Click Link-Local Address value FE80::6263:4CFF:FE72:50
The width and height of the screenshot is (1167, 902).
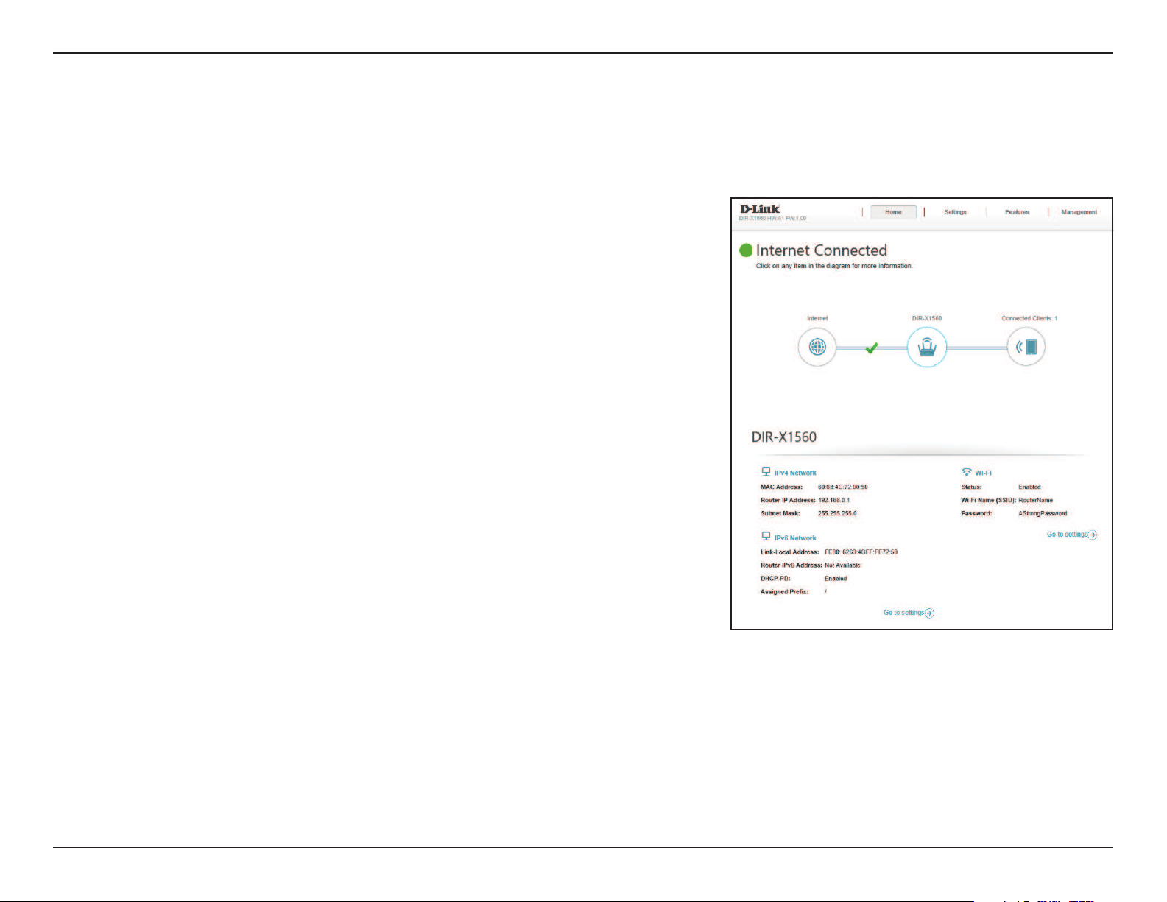(861, 552)
